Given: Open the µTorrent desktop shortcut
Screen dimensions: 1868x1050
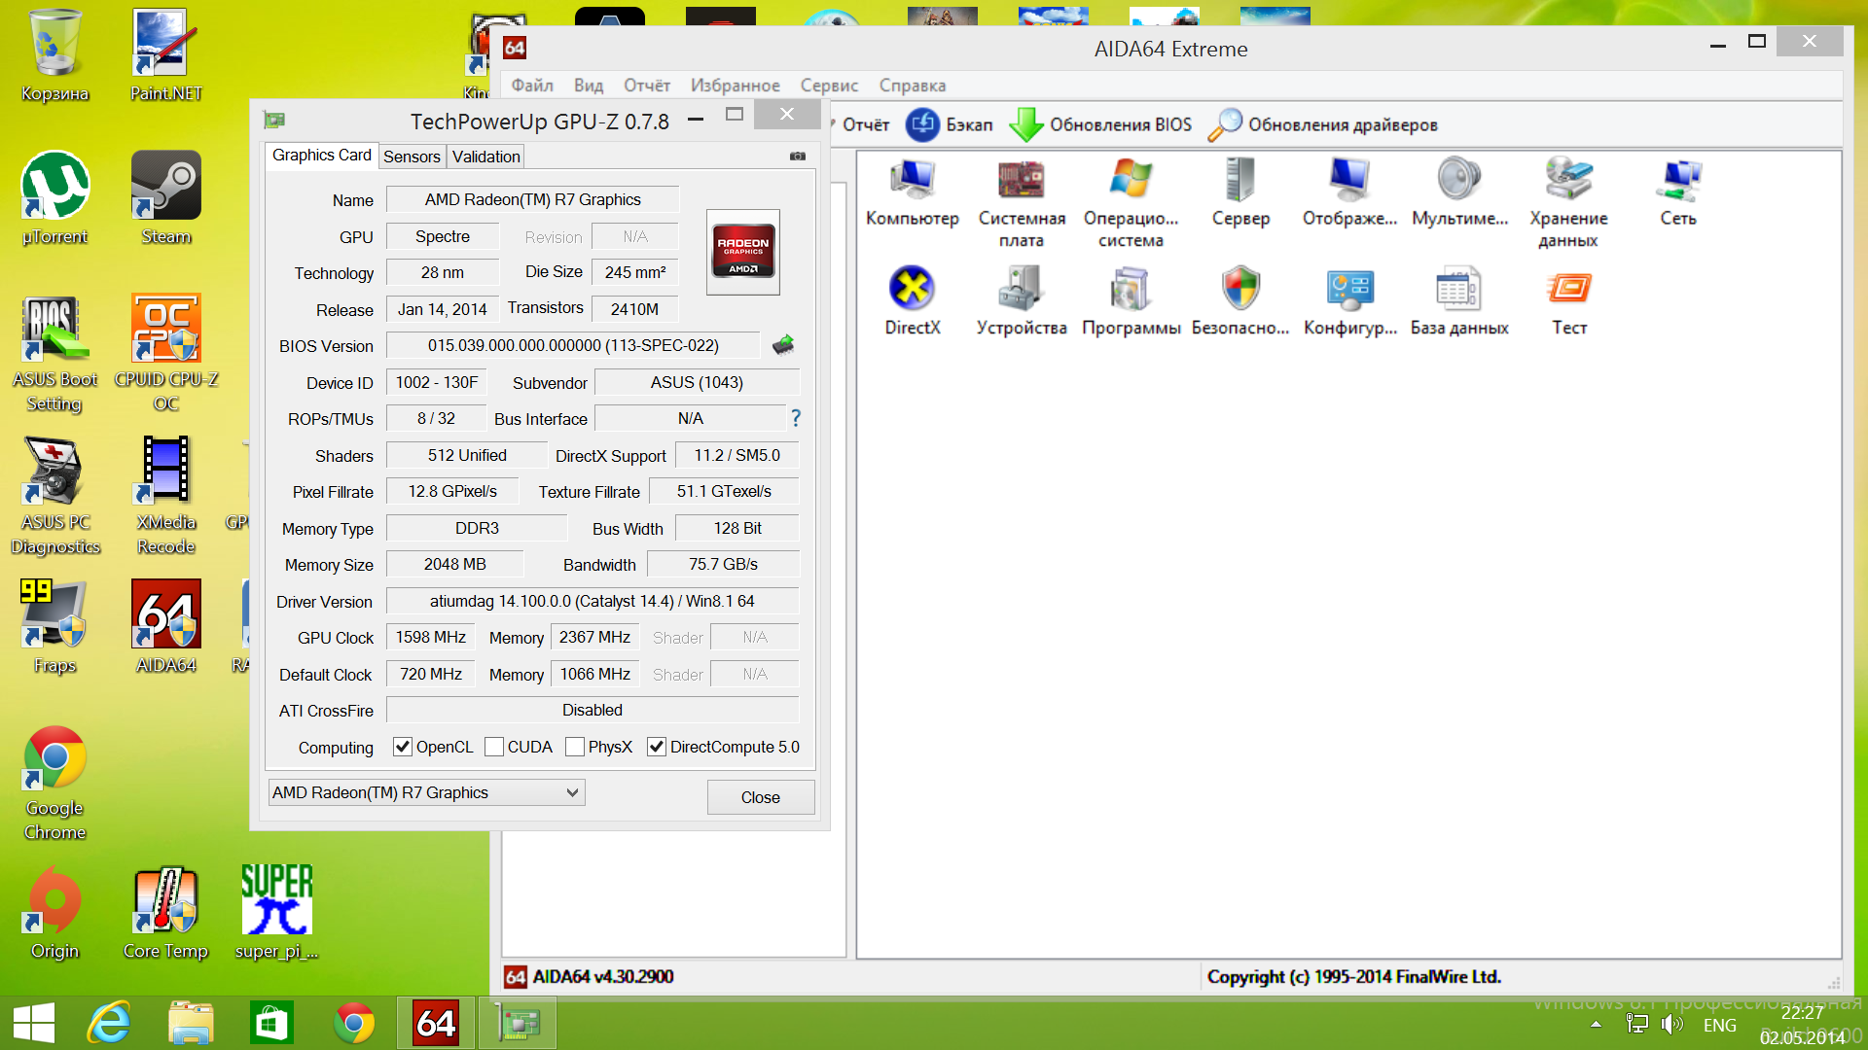Looking at the screenshot, I should point(55,198).
